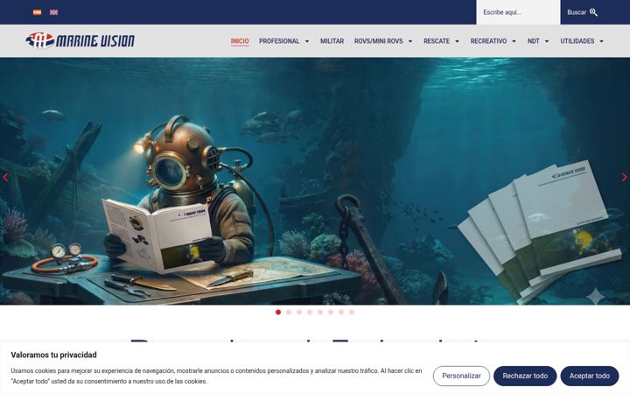Select the second carousel dot
This screenshot has width=630, height=394.
(289, 312)
